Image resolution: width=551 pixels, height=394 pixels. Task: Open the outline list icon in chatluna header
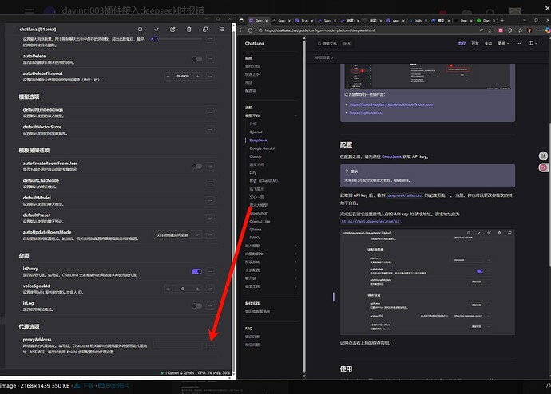coord(221,30)
